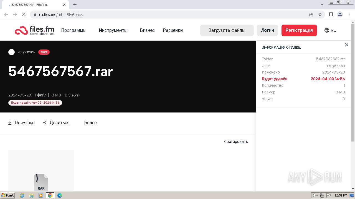Click Загрузить файлы button
355x199 pixels.
[227, 30]
